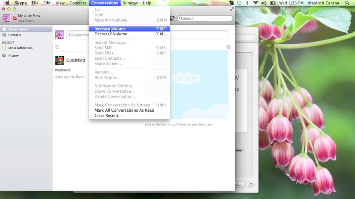The height and width of the screenshot is (199, 355).
Task: Open MissCraftilicious recent conversation
Action: [26, 48]
